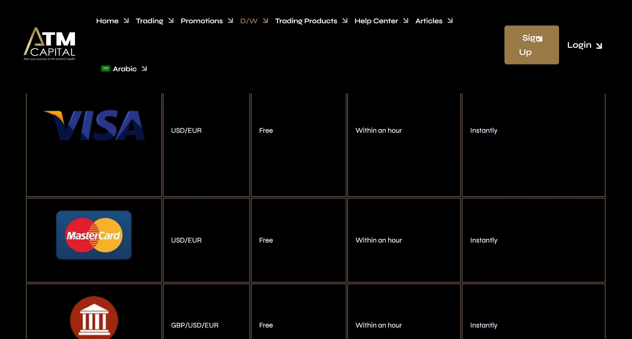Click the Sign Up button

coord(532,45)
